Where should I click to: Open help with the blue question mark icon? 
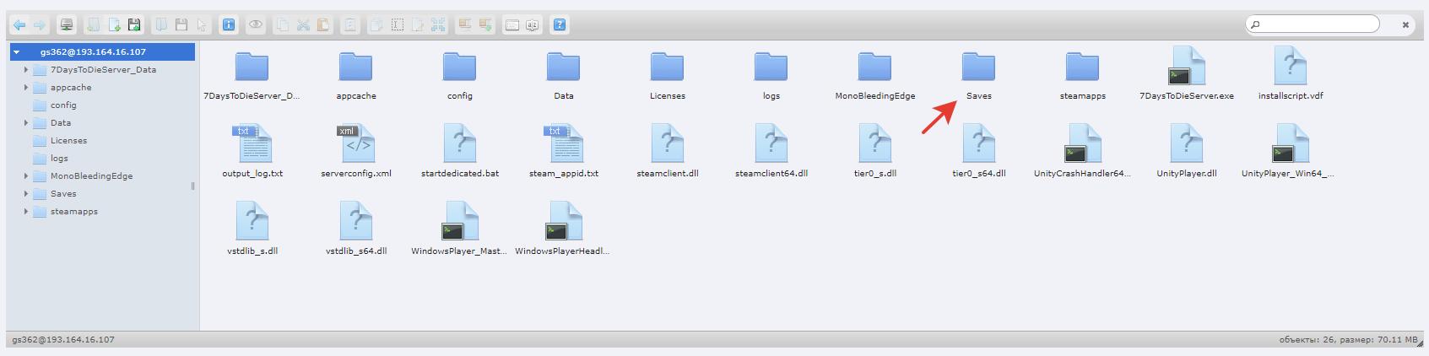[x=560, y=25]
